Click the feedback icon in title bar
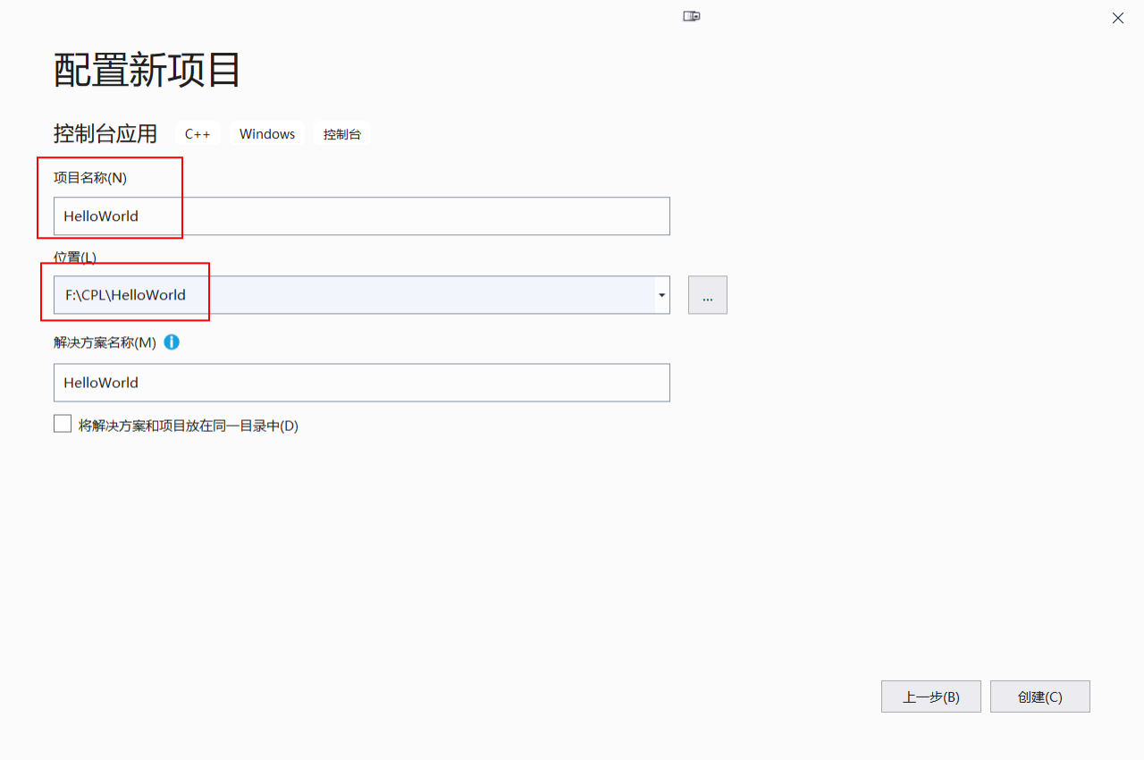Image resolution: width=1144 pixels, height=760 pixels. pos(692,16)
